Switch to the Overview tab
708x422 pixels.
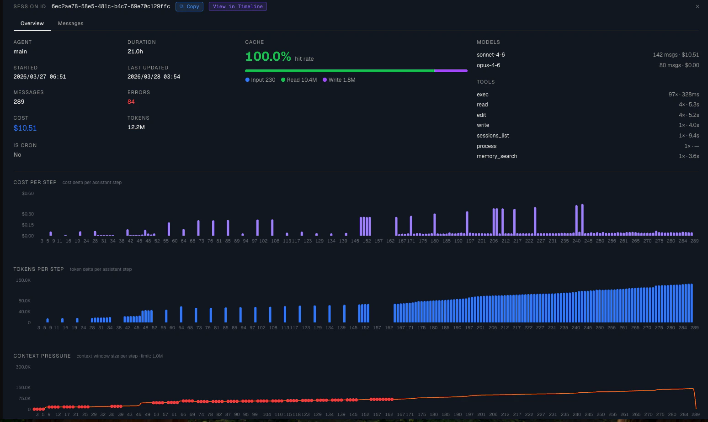(32, 23)
